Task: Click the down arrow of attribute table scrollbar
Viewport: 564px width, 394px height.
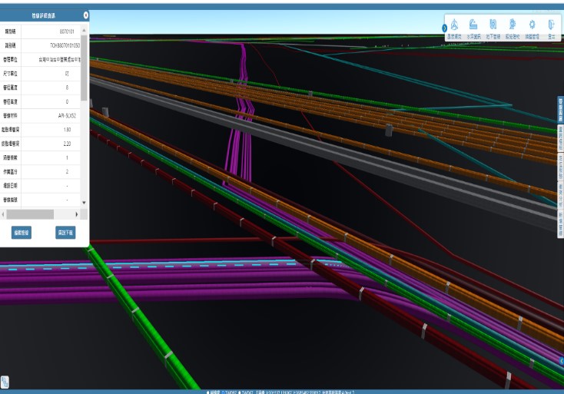Action: 84,203
